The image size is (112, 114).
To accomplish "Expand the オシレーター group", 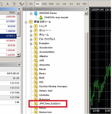I will [31, 31].
